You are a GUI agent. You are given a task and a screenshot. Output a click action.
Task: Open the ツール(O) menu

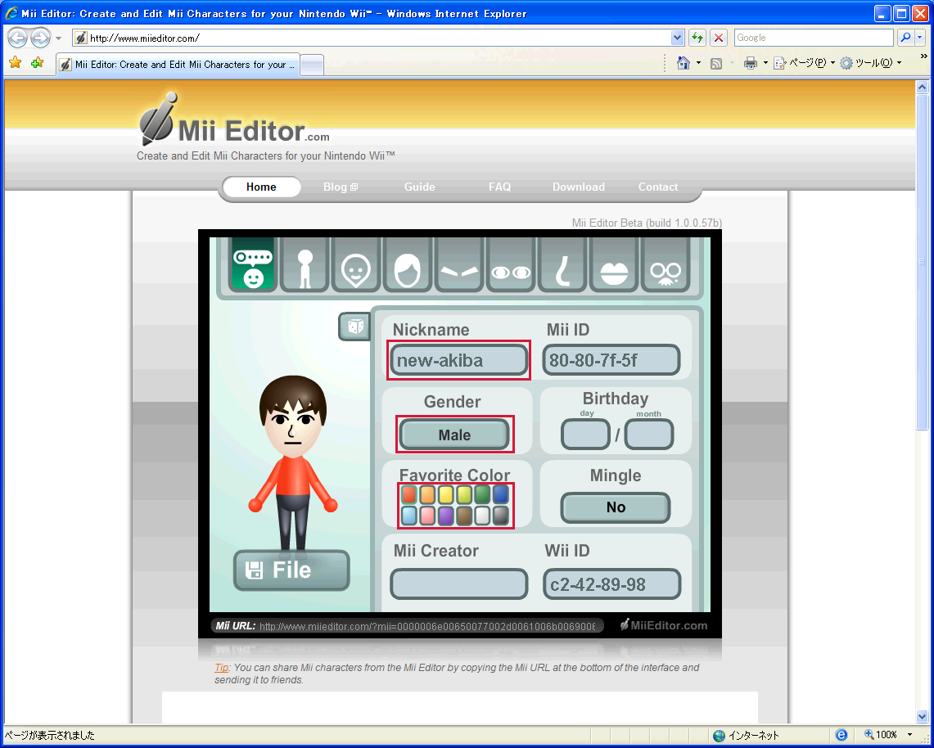click(870, 63)
